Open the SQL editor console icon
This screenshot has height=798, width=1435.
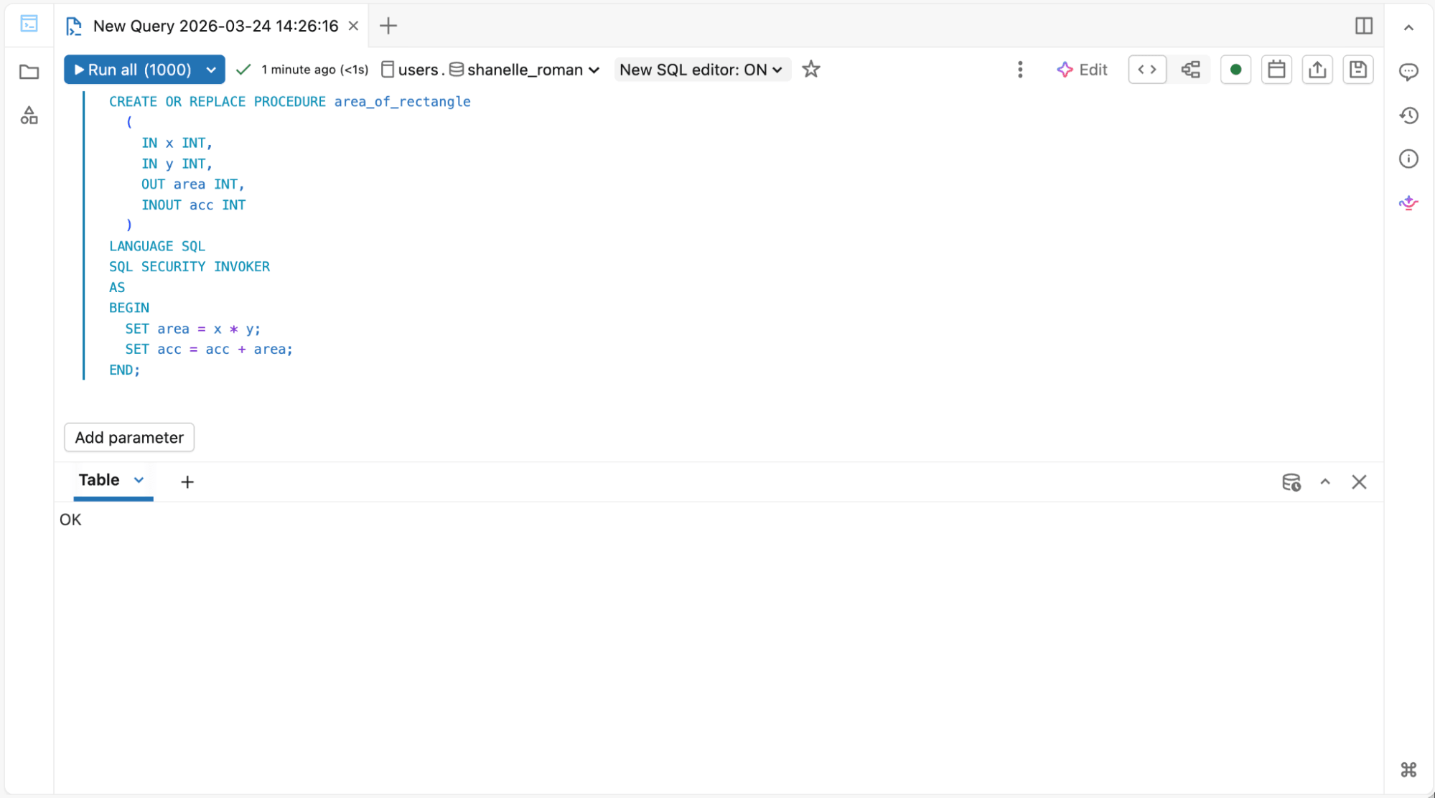click(29, 24)
